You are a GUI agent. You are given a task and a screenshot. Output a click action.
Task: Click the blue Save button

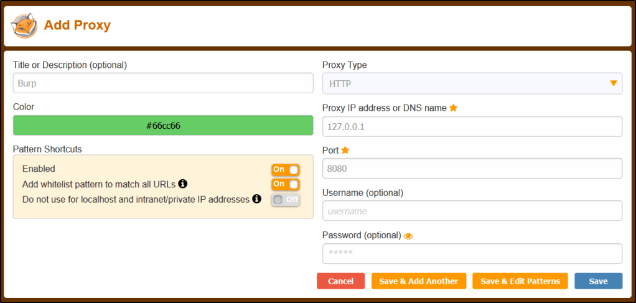click(598, 281)
